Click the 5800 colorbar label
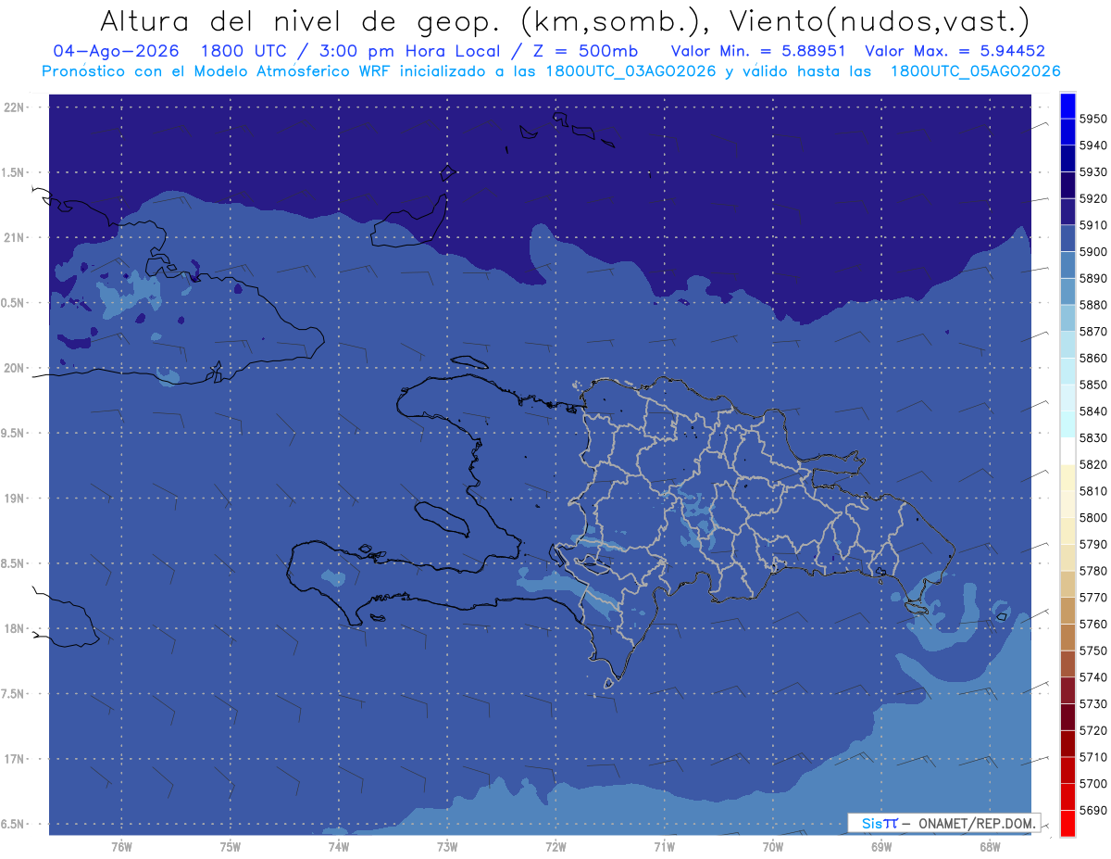Screen dimensions: 1111x859 1092,517
